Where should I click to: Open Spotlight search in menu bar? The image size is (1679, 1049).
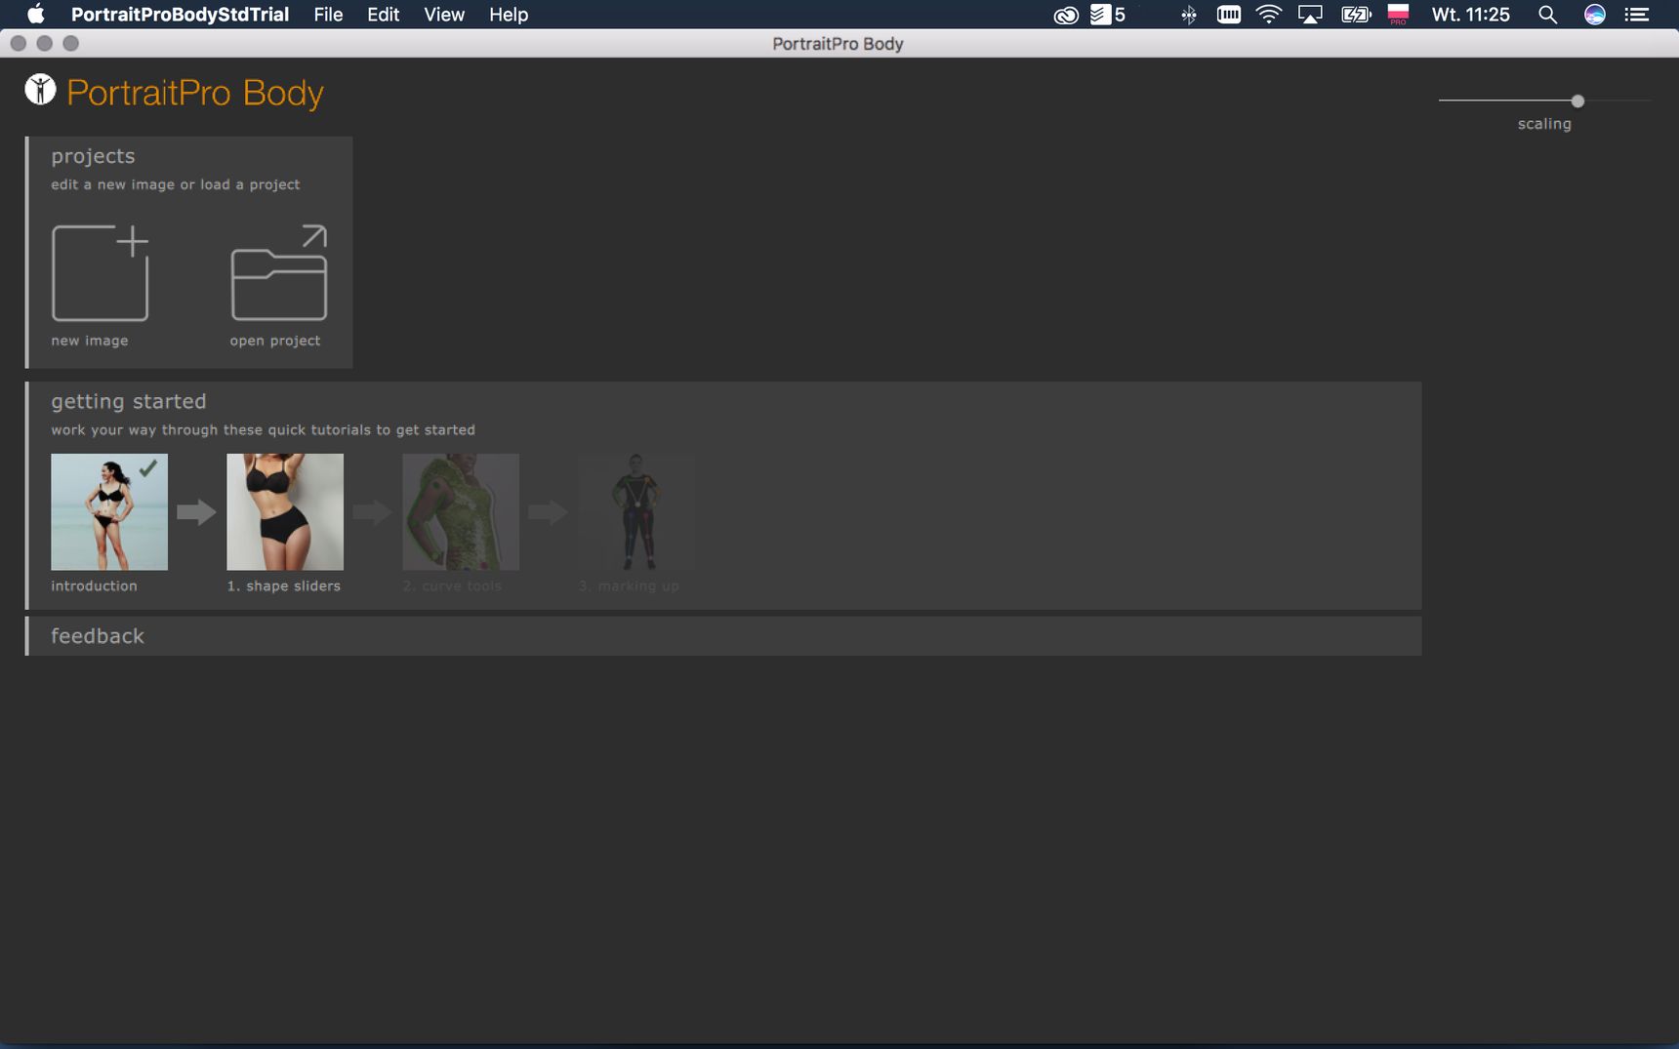pos(1547,15)
